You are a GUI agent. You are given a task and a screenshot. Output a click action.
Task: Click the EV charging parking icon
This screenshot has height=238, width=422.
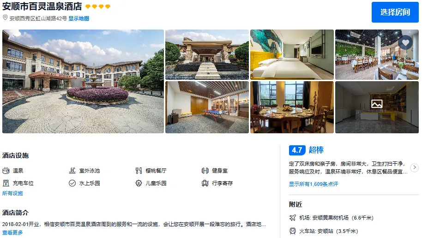[6, 183]
